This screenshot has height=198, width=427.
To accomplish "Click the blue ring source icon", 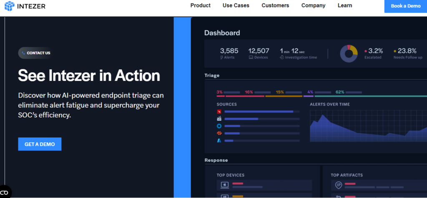I will pos(219,126).
